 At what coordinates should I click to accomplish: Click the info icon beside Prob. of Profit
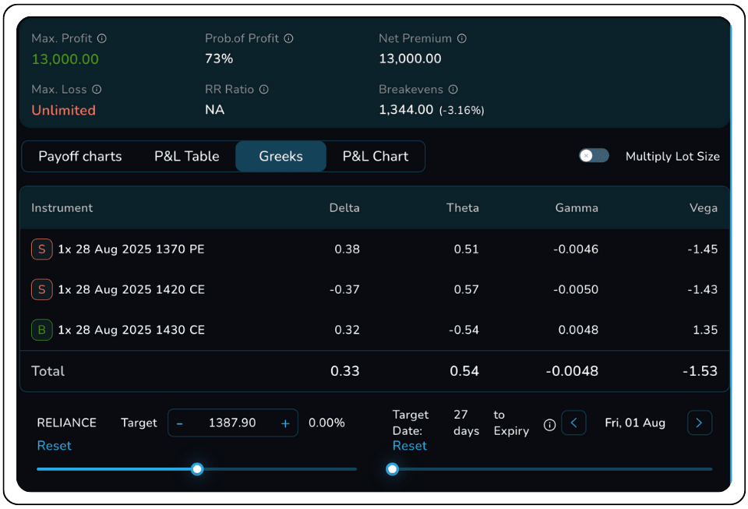pos(288,38)
